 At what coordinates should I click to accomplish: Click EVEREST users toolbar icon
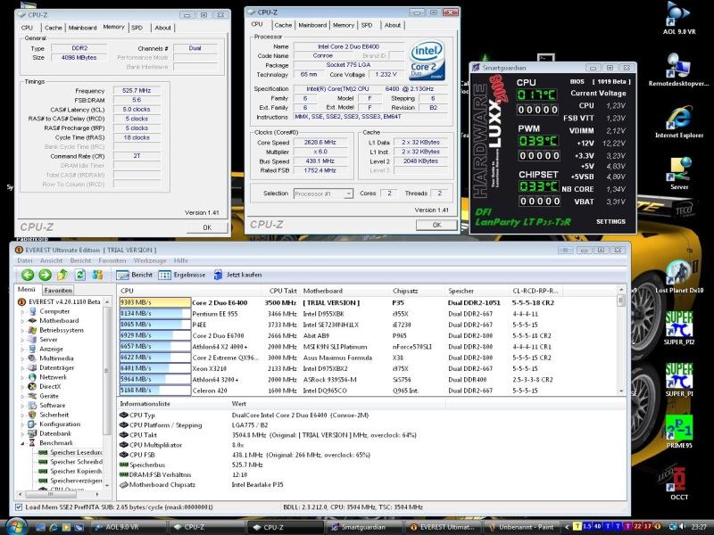coord(97,275)
